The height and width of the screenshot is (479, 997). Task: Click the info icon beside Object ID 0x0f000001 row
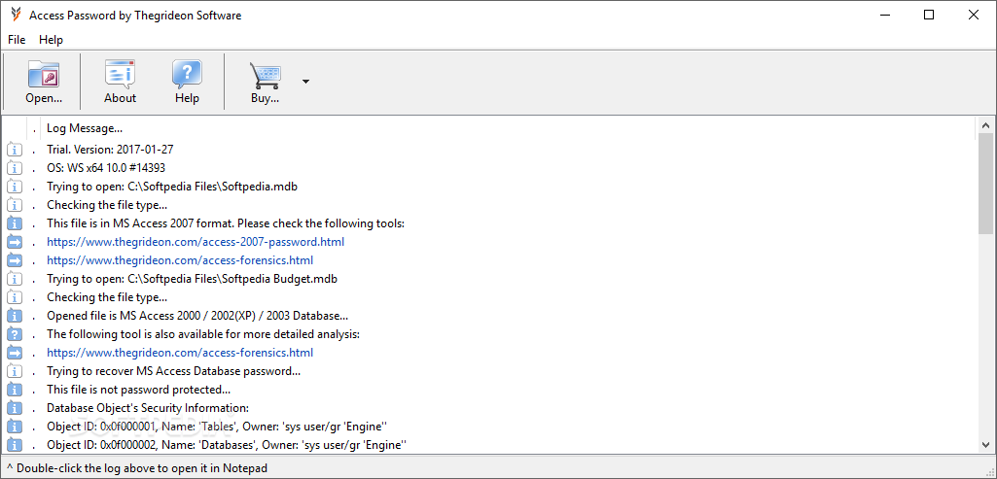[15, 427]
